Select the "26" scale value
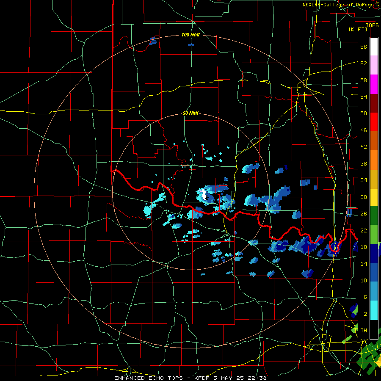Screen dimensions: 381x381 [x=364, y=214]
